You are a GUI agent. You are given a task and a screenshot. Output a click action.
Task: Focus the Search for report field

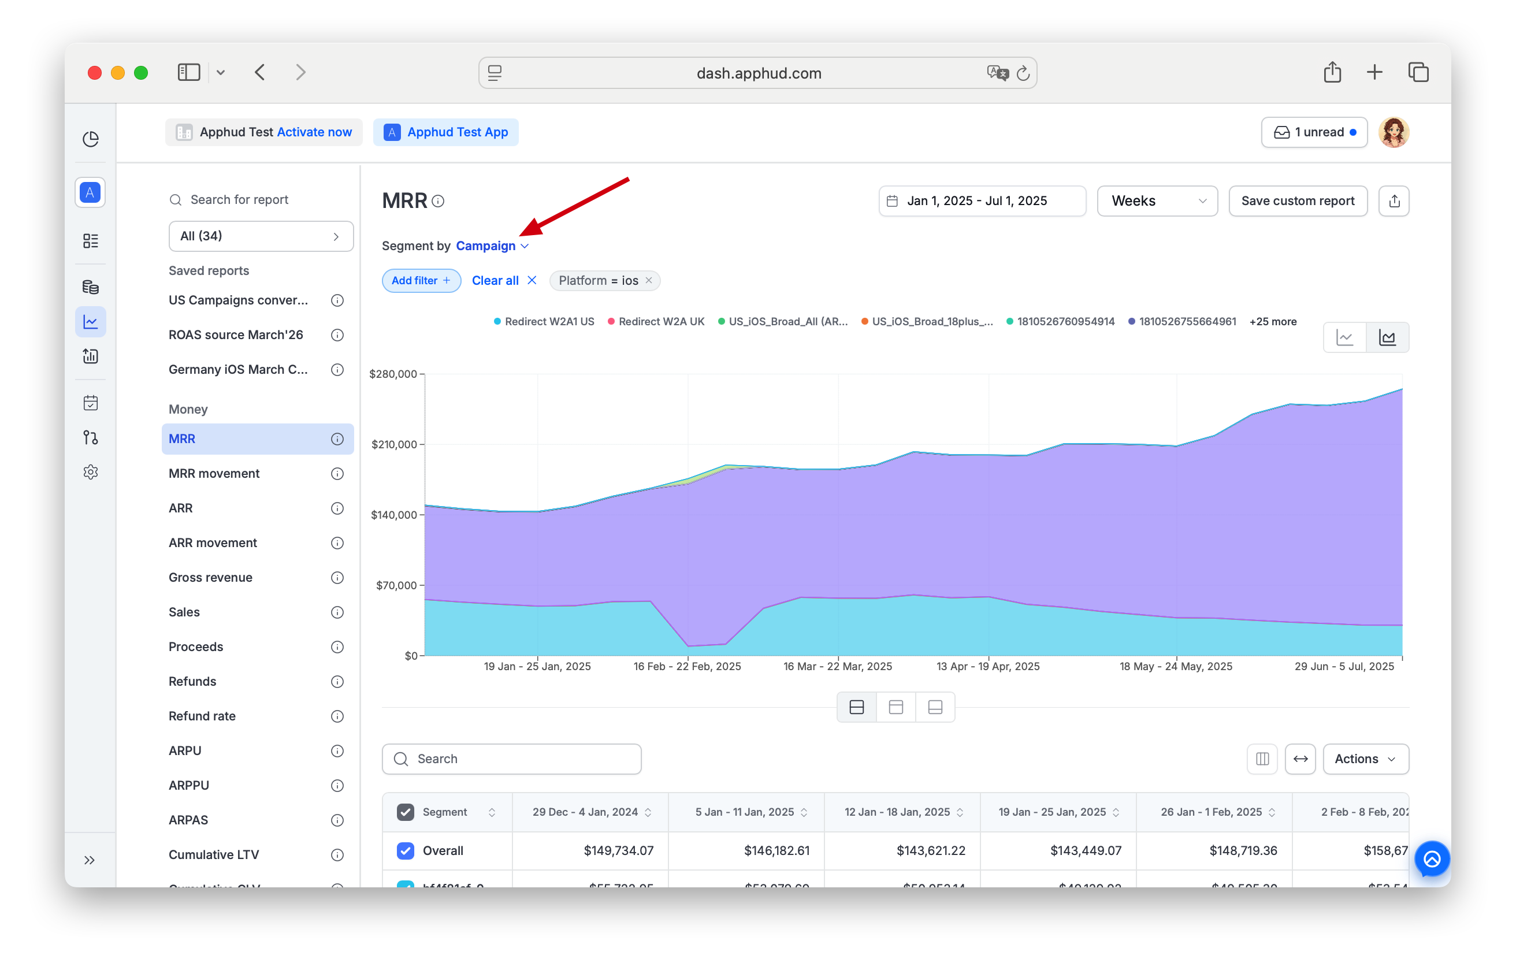click(261, 200)
